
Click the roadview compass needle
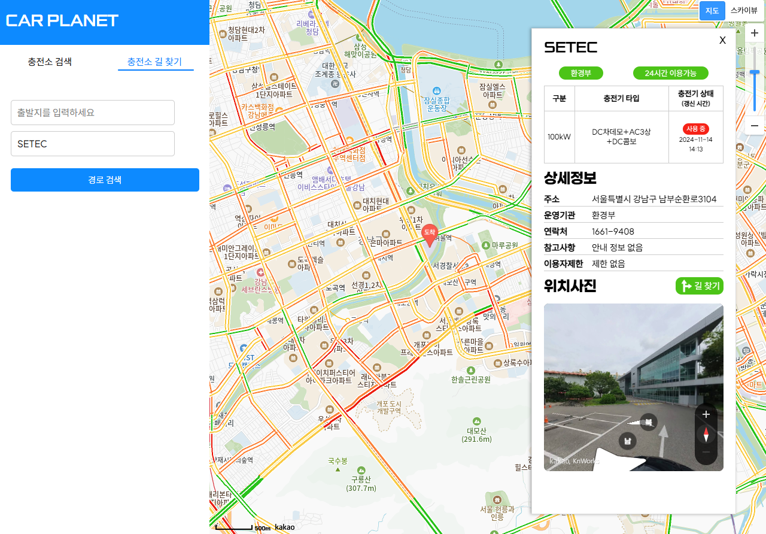(x=706, y=434)
